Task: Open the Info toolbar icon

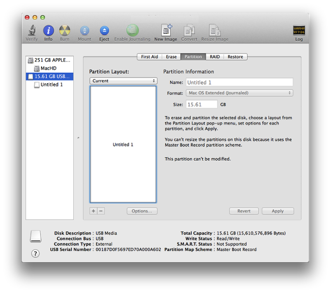Action: coord(48,31)
